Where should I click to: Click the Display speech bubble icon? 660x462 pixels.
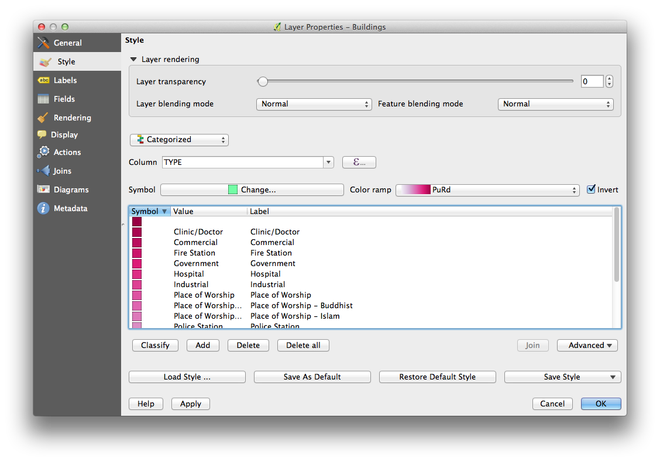click(42, 135)
